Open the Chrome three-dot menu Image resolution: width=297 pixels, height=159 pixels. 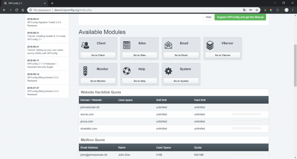coord(293,10)
